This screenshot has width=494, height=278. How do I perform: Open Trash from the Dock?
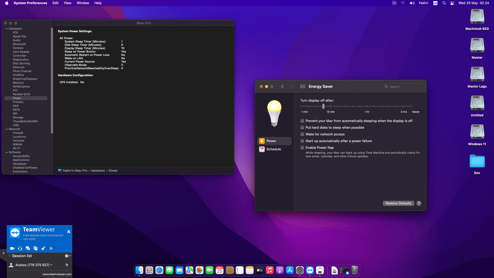click(x=355, y=270)
